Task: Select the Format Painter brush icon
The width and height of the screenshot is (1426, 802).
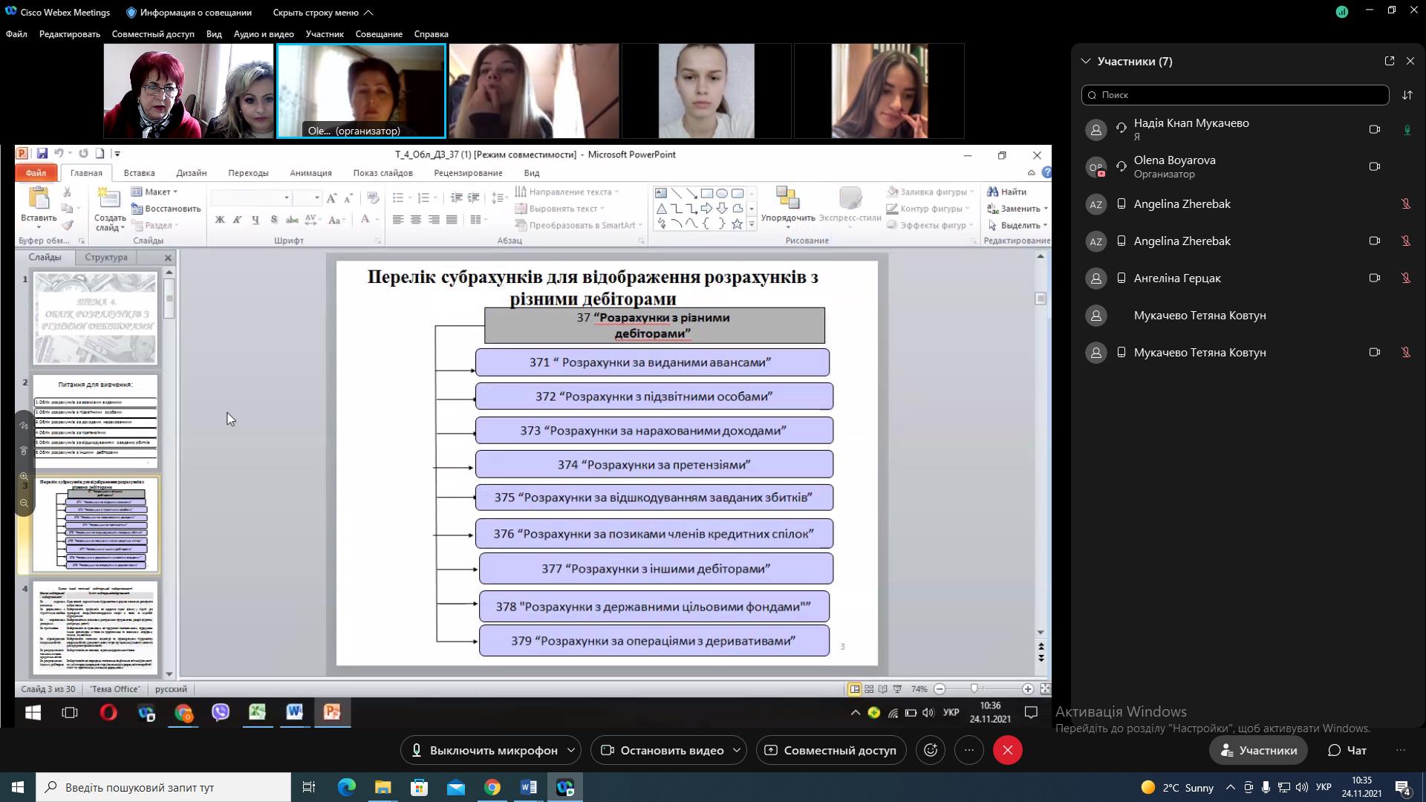Action: [x=67, y=225]
